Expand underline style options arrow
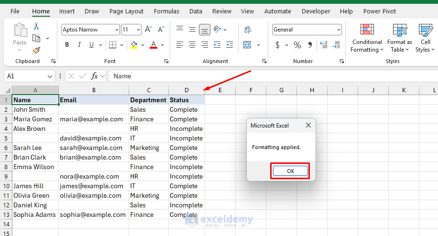 (100, 45)
